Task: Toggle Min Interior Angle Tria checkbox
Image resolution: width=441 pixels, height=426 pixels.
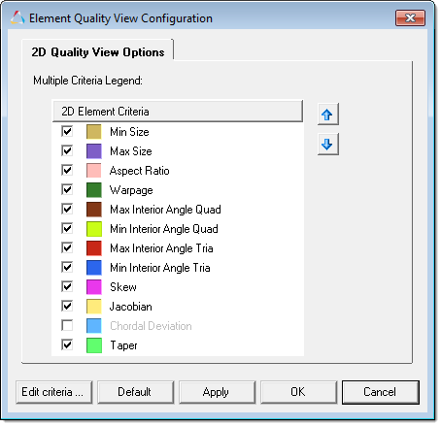Action: point(67,267)
